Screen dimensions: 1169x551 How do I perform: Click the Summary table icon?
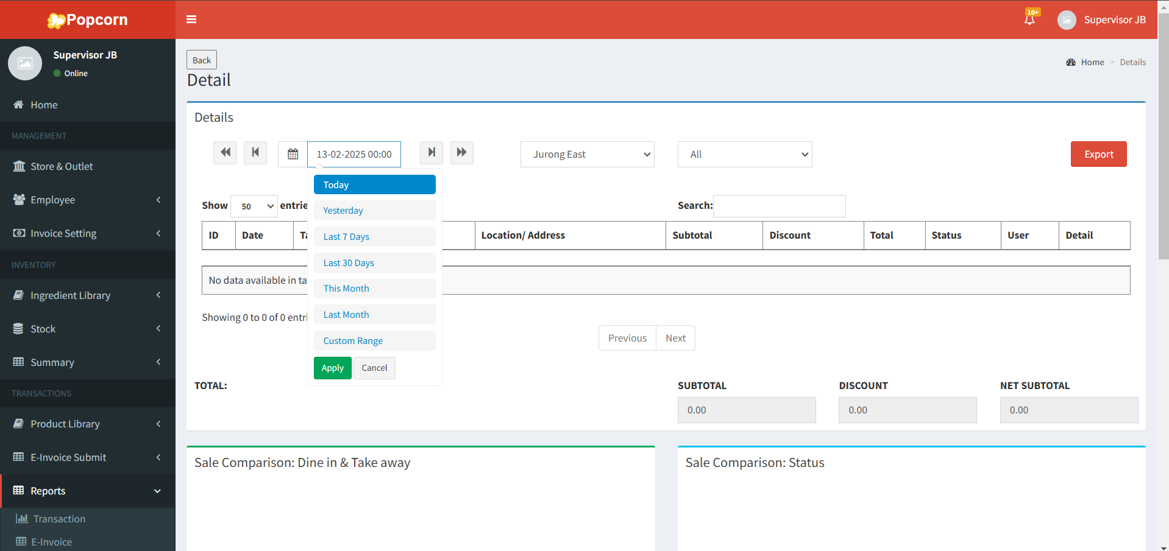point(19,362)
